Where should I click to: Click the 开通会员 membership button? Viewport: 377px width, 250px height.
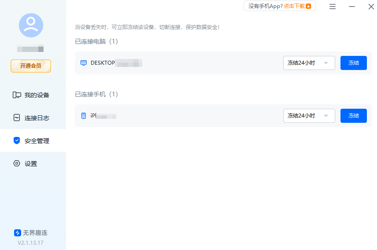click(x=31, y=66)
